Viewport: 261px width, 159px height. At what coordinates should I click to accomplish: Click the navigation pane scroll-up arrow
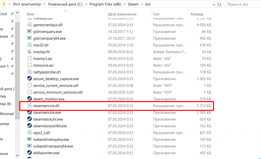coord(17,13)
